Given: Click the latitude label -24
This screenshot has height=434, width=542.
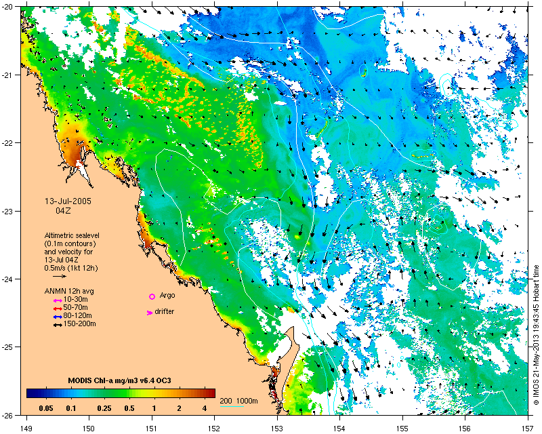Looking at the screenshot, I should (x=9, y=279).
